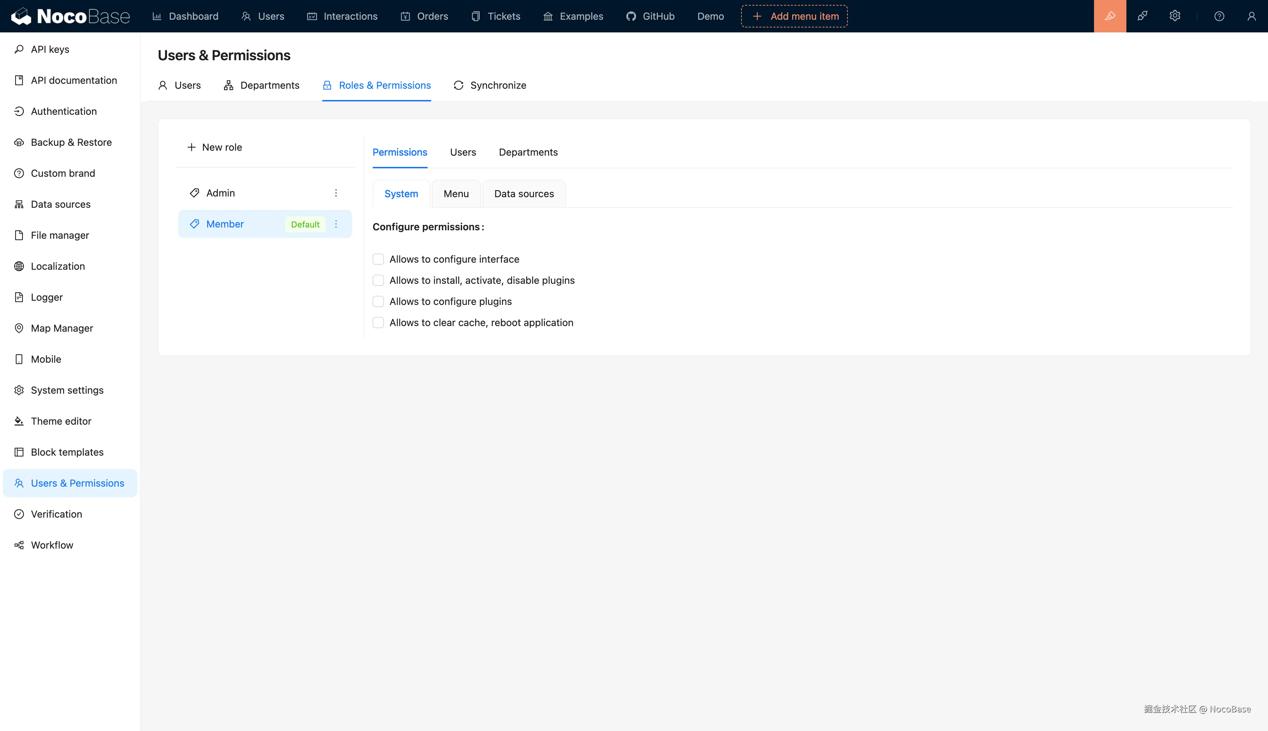Image resolution: width=1268 pixels, height=731 pixels.
Task: Activate the UI editor pen icon
Action: point(1110,16)
